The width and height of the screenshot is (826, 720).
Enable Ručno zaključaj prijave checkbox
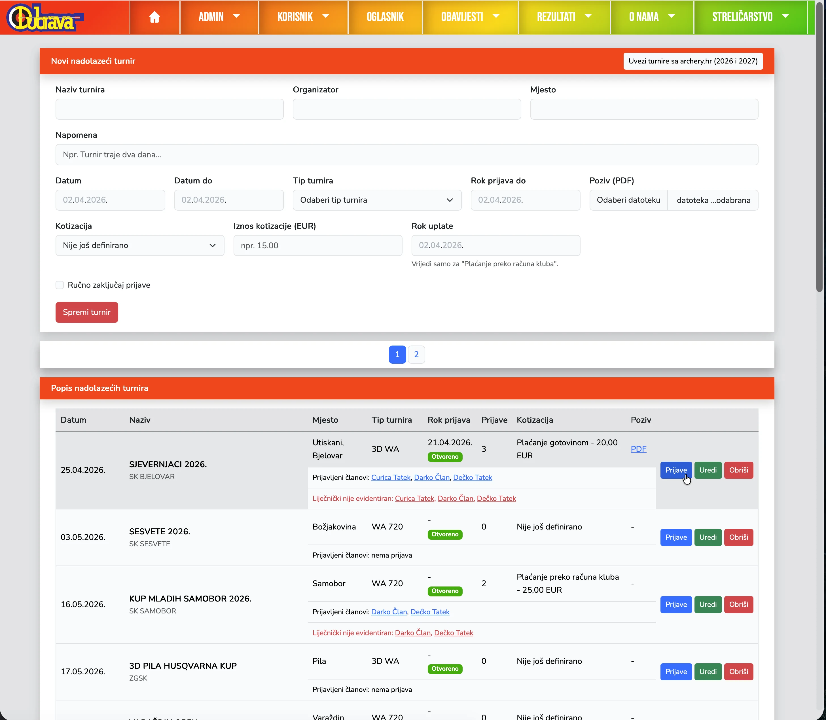coord(60,285)
